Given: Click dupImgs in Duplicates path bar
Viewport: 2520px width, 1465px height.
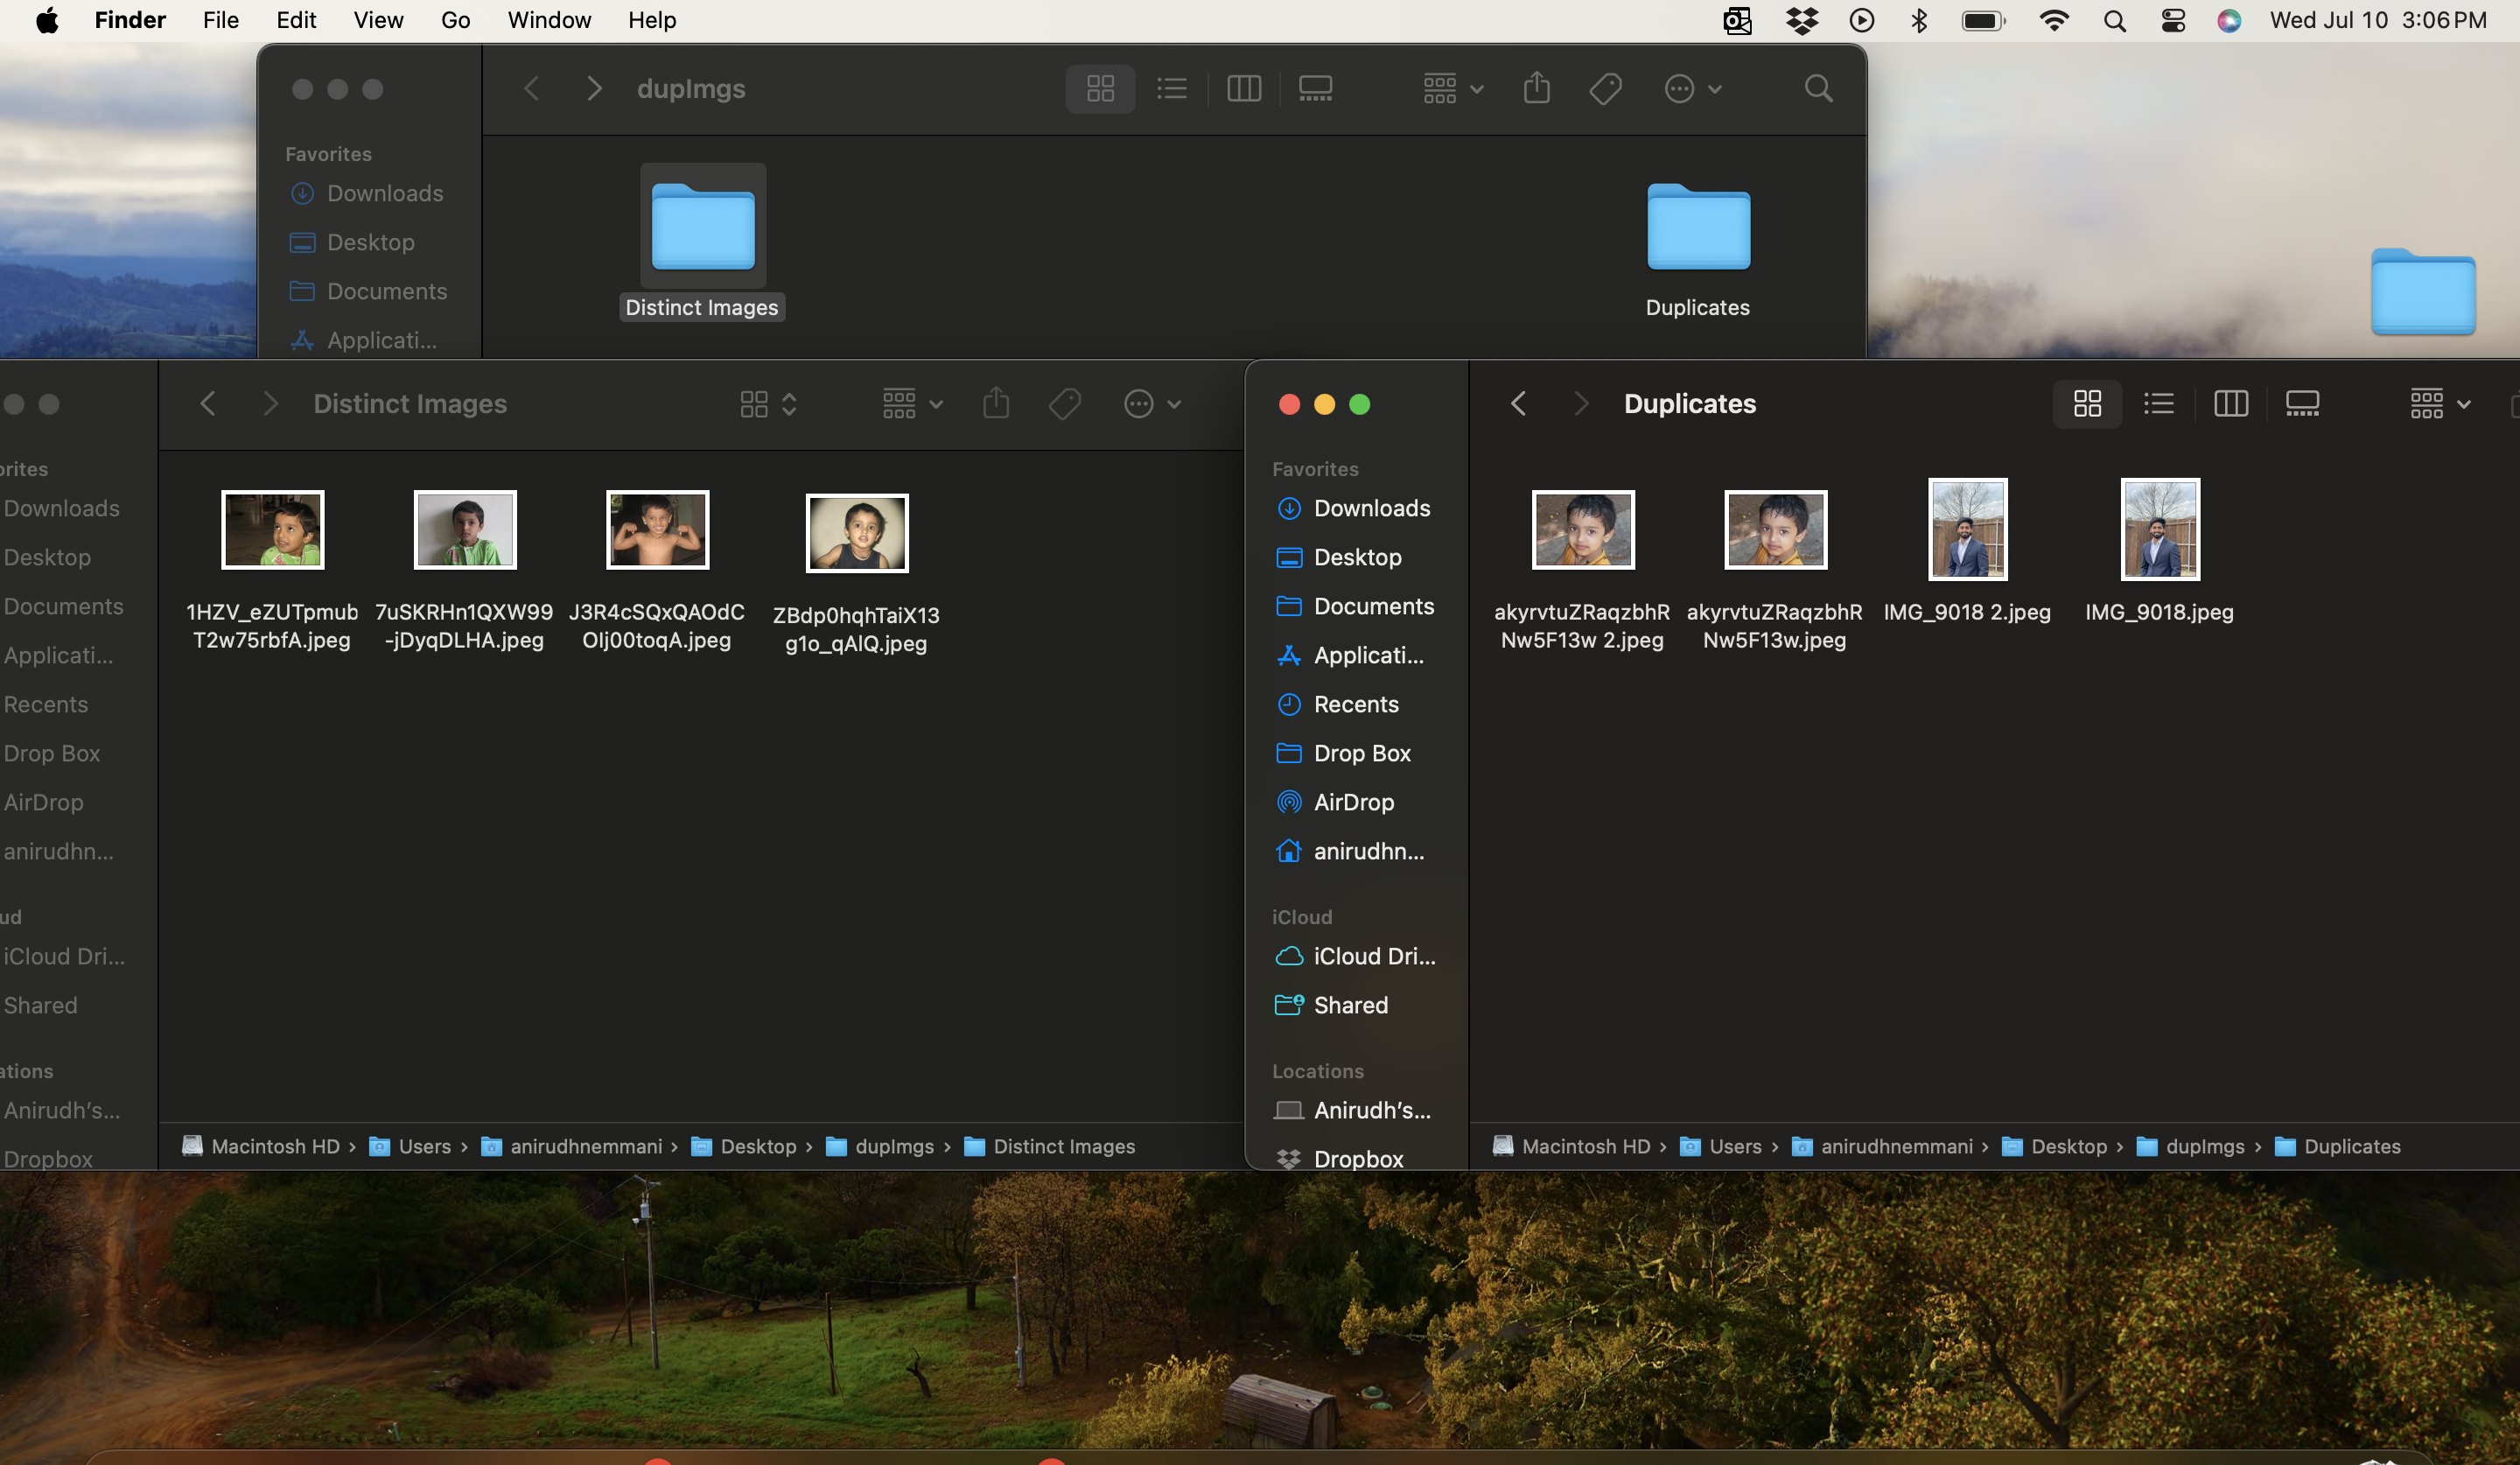Looking at the screenshot, I should click(2191, 1146).
